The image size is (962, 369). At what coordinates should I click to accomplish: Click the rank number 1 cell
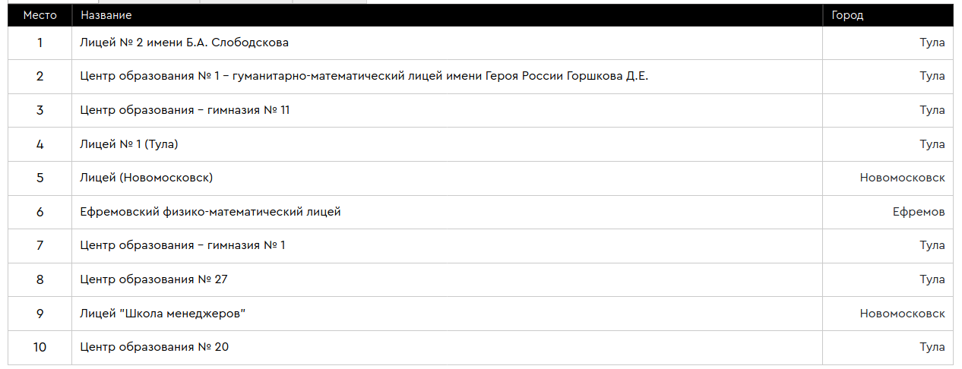pyautogui.click(x=40, y=43)
